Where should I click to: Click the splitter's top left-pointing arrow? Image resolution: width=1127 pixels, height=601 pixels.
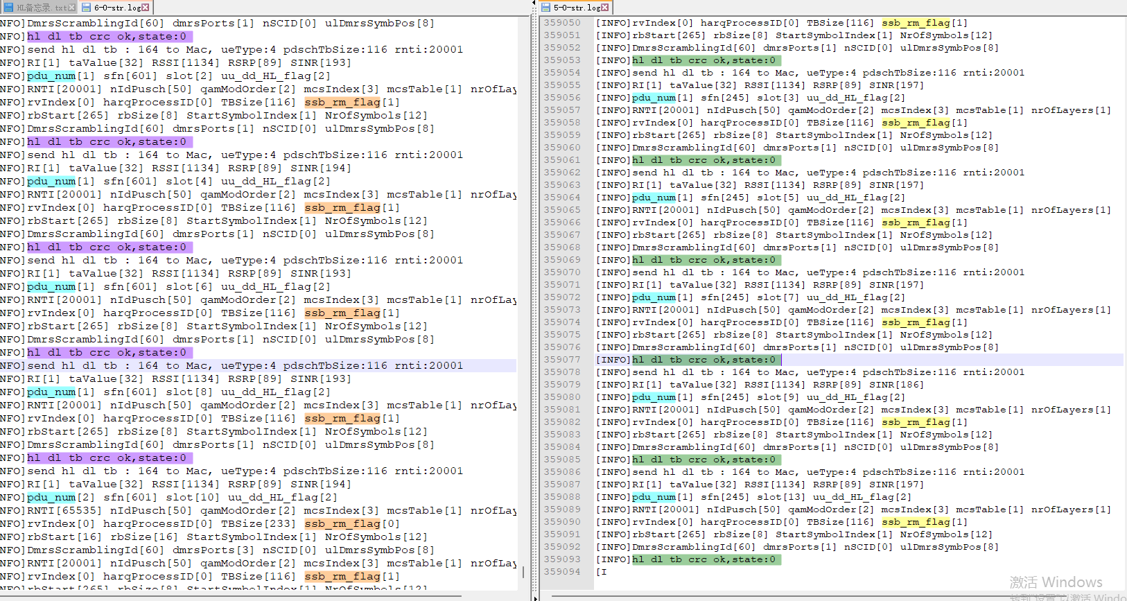pyautogui.click(x=534, y=3)
